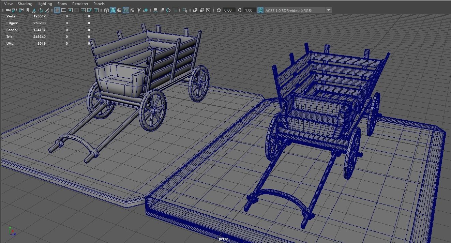This screenshot has height=243, width=451.
Task: Click the Image Plane icon
Action: point(34,10)
